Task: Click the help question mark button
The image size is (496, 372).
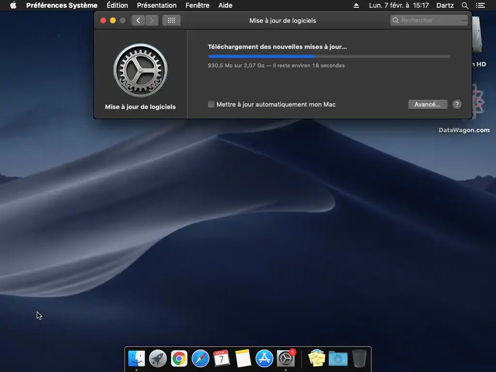Action: (x=457, y=105)
